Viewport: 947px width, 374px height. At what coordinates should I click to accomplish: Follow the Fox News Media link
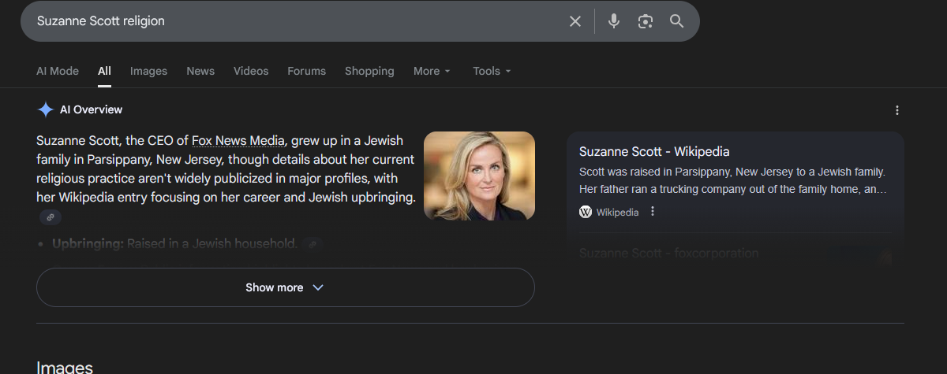[x=238, y=141]
